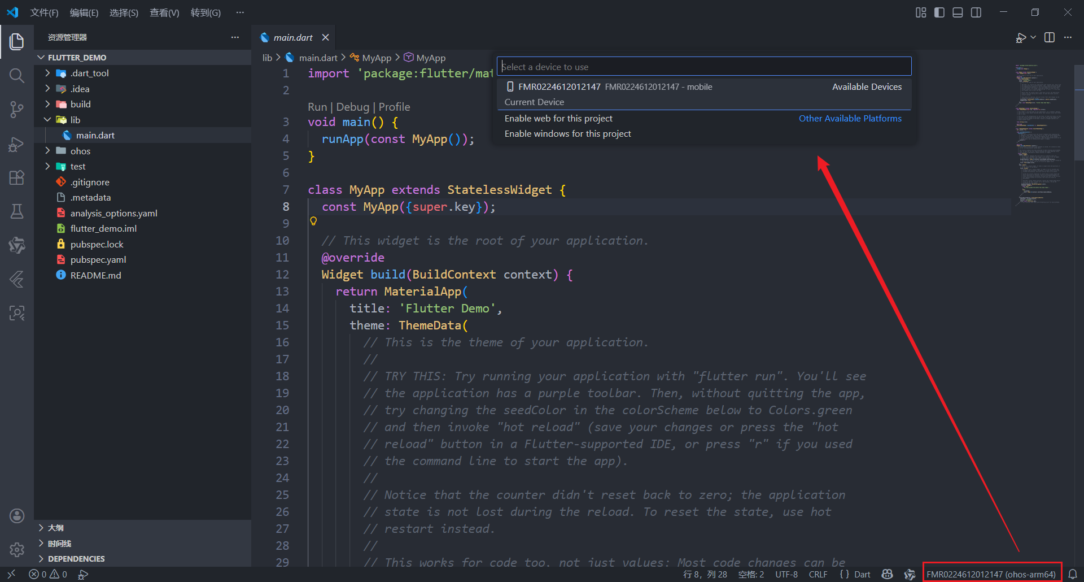The height and width of the screenshot is (582, 1084).
Task: Open the 编辑(E) menu
Action: (84, 12)
